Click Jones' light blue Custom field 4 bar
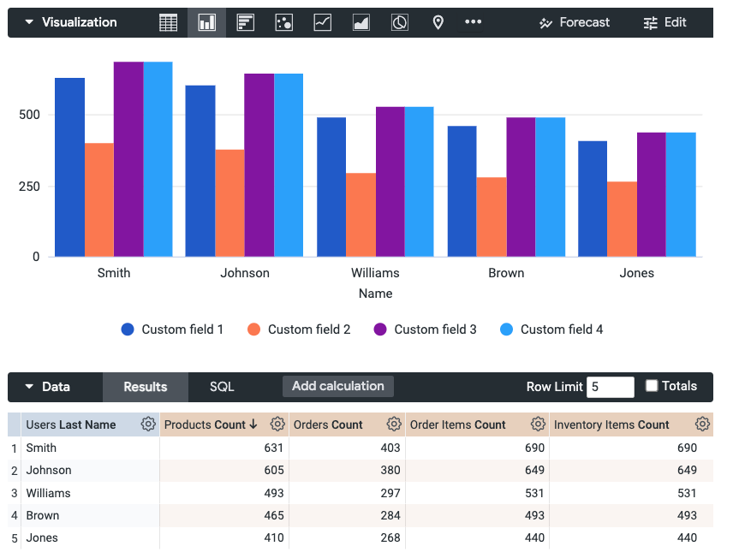 click(681, 194)
